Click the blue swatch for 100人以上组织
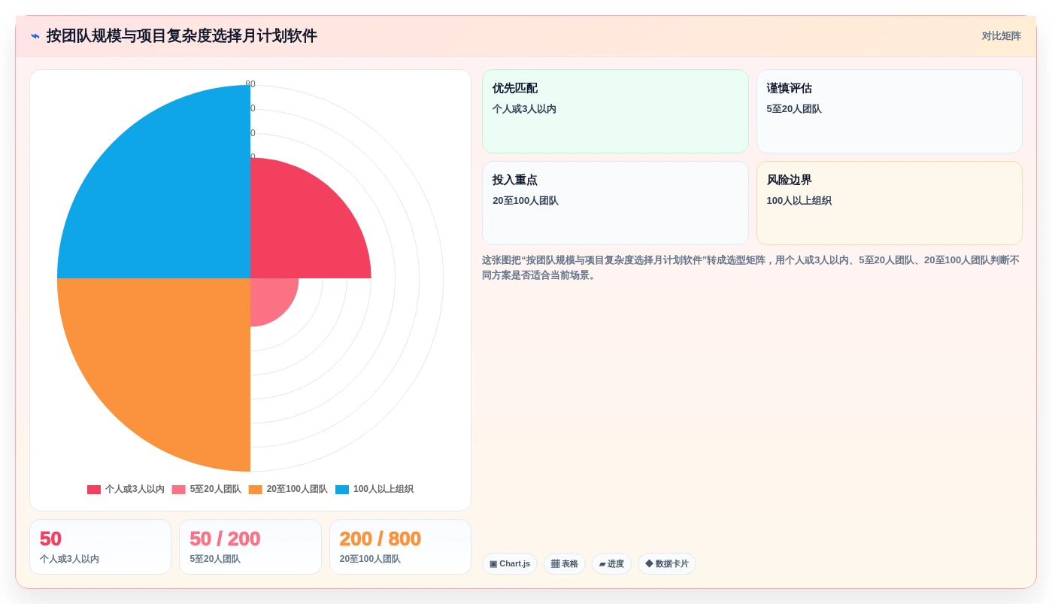The image size is (1052, 604). click(x=342, y=490)
